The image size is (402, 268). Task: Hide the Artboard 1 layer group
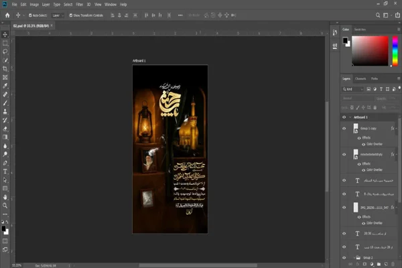(x=344, y=117)
